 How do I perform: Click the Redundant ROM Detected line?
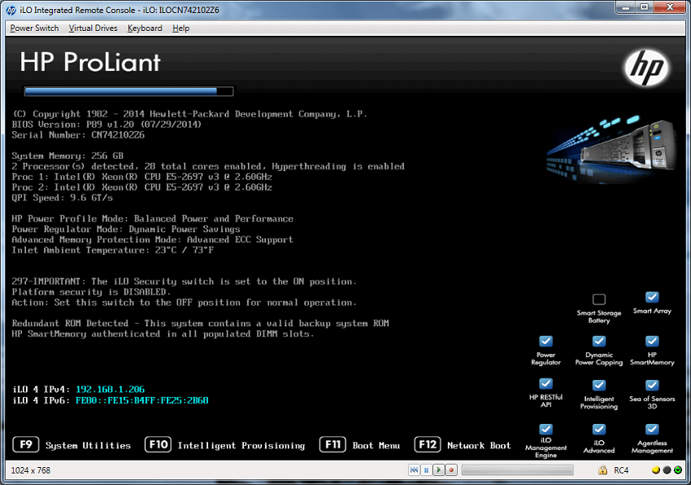(x=200, y=324)
